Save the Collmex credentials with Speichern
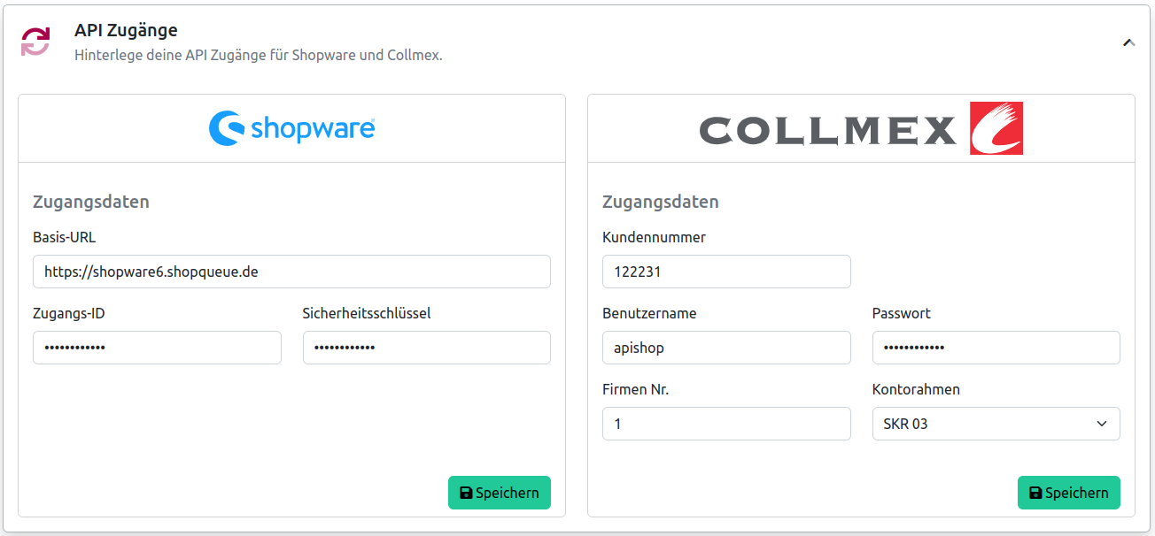The image size is (1155, 536). click(1069, 493)
